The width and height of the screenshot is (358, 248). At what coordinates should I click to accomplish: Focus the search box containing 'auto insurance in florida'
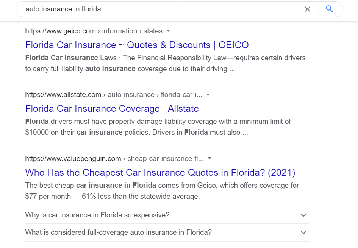[160, 9]
